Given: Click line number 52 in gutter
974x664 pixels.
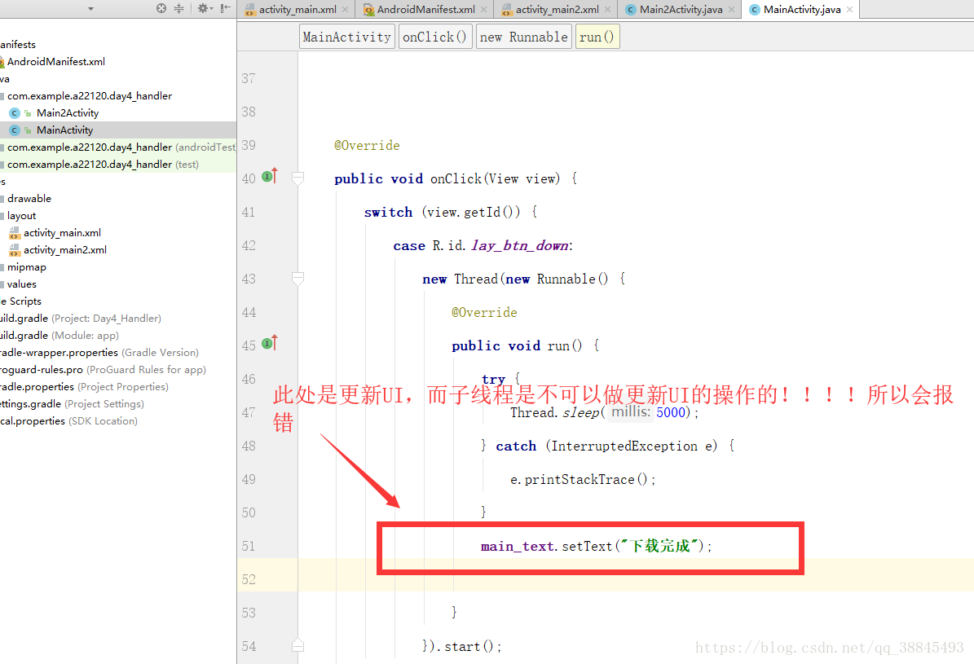Looking at the screenshot, I should point(249,579).
